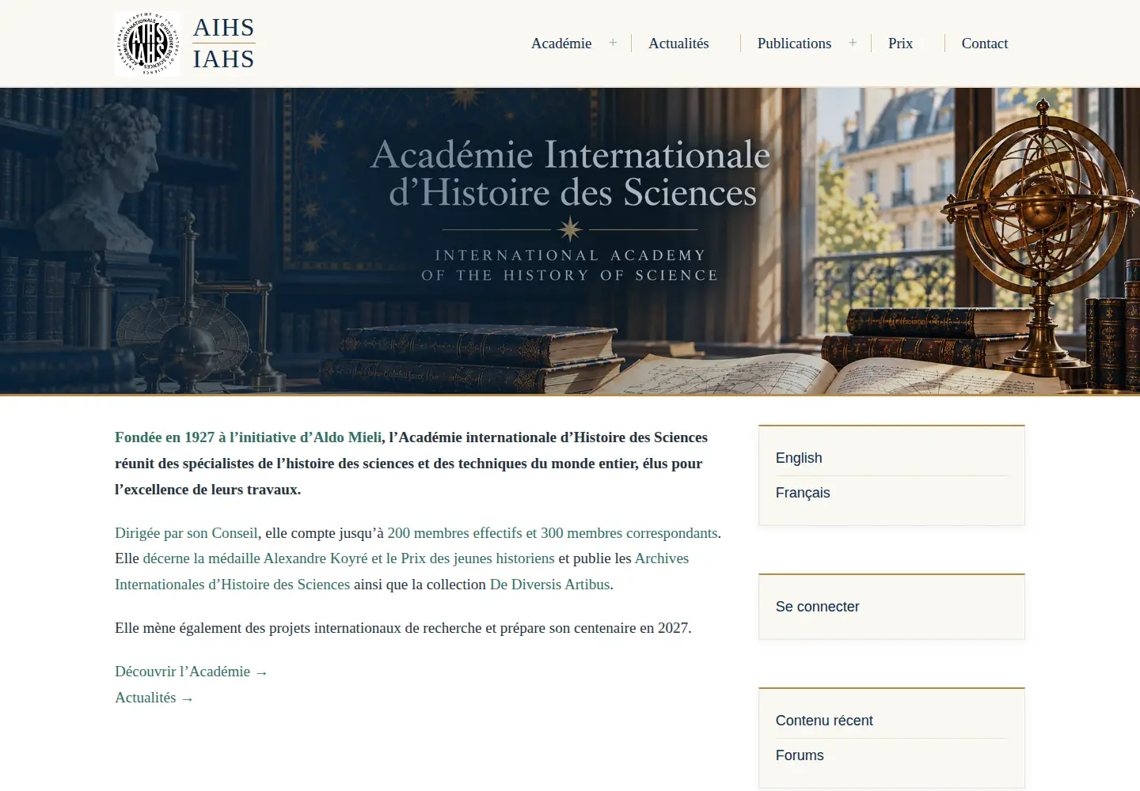
Task: Click the hero banner image
Action: (x=570, y=240)
